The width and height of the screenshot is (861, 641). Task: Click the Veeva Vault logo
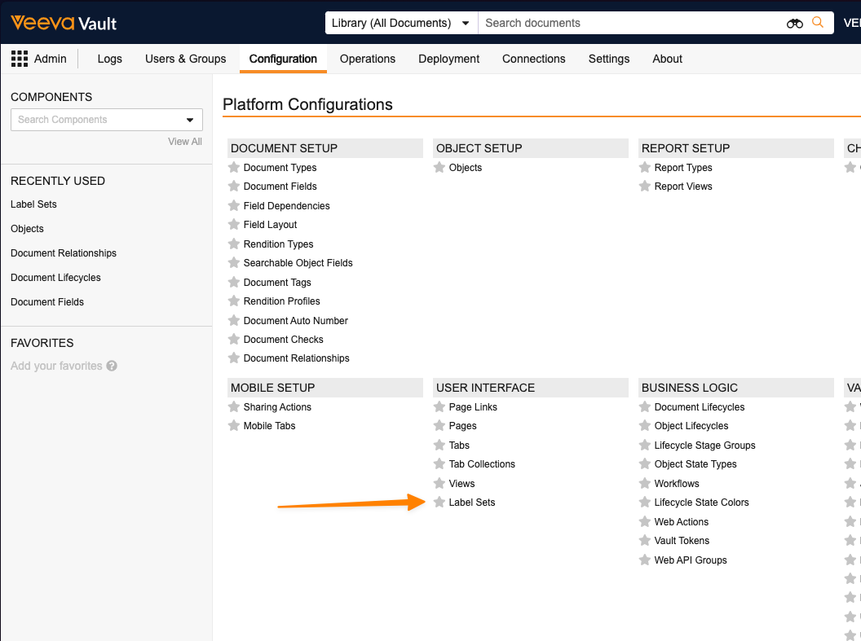(64, 23)
